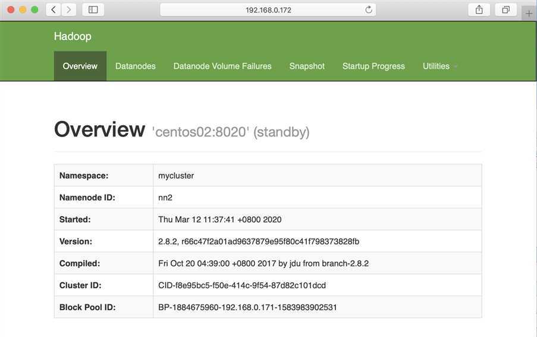Image resolution: width=537 pixels, height=337 pixels.
Task: Click the Hadoop brand link
Action: click(x=73, y=36)
